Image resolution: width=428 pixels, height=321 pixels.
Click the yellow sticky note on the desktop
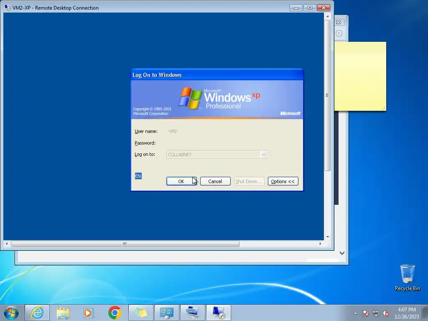360,76
